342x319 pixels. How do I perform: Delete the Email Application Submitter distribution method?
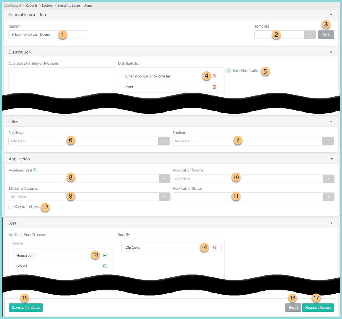214,76
